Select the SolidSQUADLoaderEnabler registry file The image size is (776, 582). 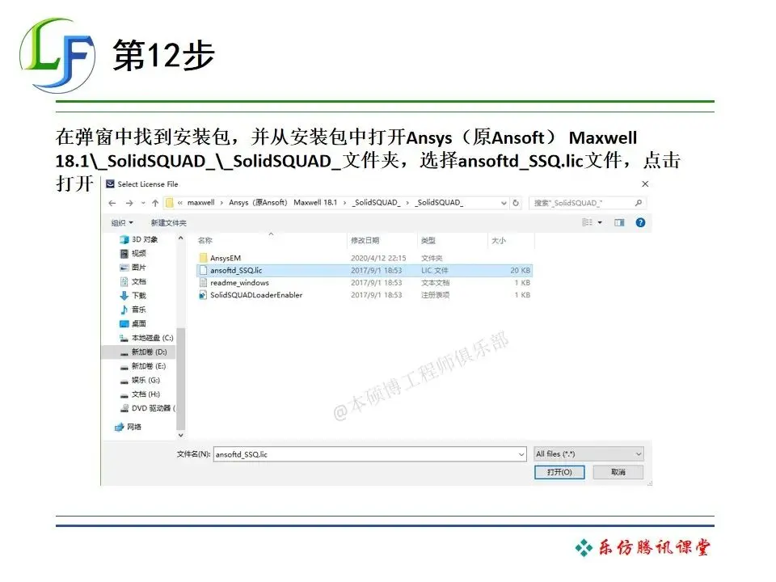click(x=251, y=295)
